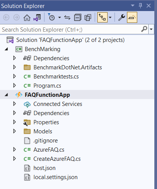157x189 pixels.
Task: Click the Azure Functions lightning icon
Action: [19, 95]
